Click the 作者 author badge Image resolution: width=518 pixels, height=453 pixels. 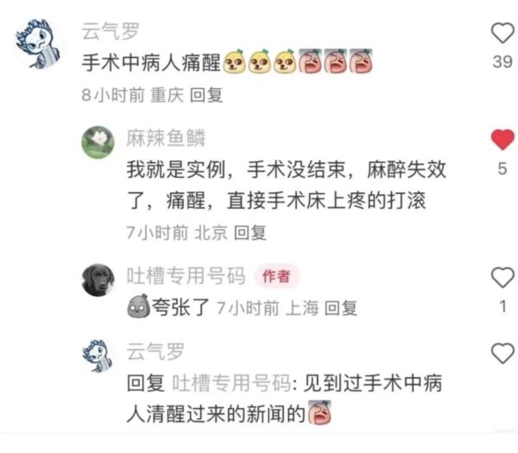click(x=277, y=276)
